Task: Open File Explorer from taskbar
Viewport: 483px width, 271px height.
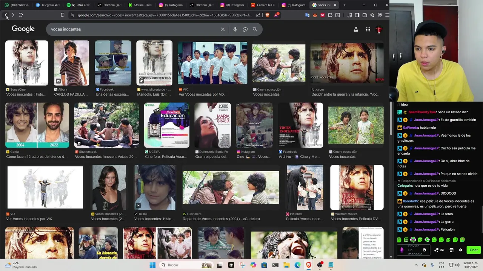Action: coord(286,265)
